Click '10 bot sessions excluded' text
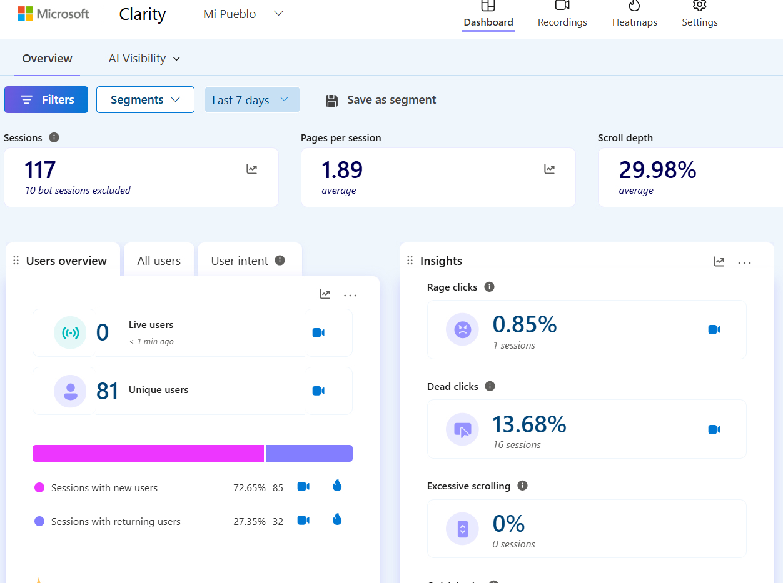This screenshot has width=783, height=583. tap(78, 191)
